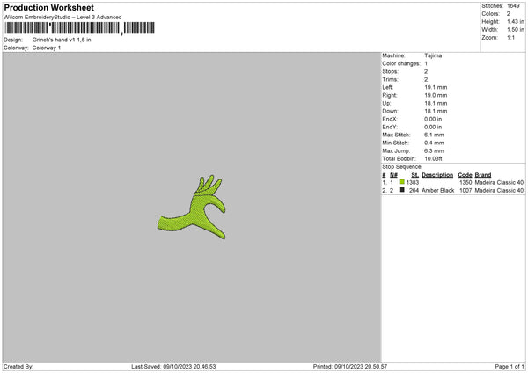The image size is (528, 373).
Task: Click the Left value '19.1 mm'
Action: (x=436, y=87)
